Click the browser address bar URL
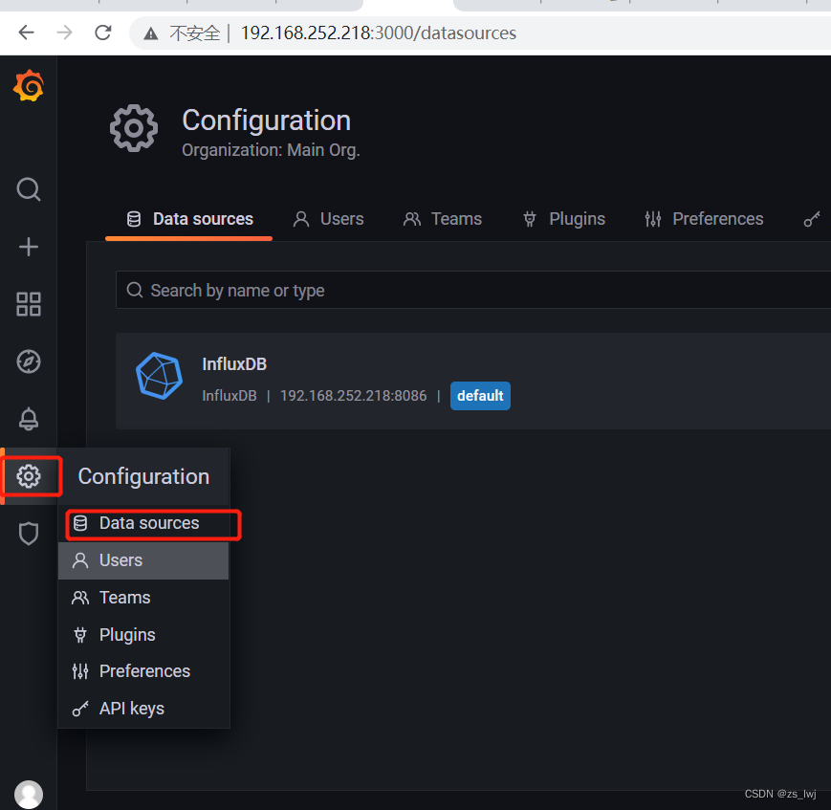This screenshot has width=831, height=810. pyautogui.click(x=379, y=33)
